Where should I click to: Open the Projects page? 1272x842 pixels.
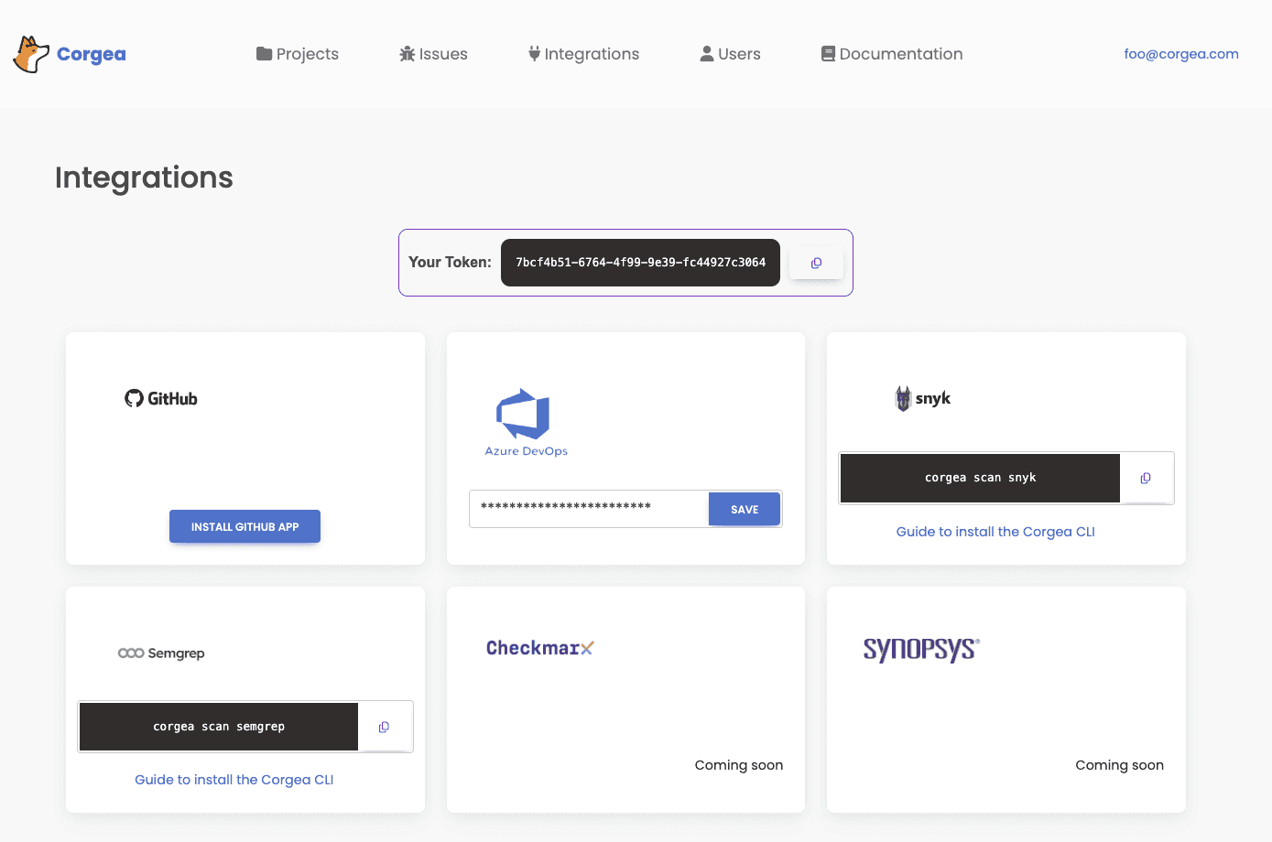click(x=298, y=54)
